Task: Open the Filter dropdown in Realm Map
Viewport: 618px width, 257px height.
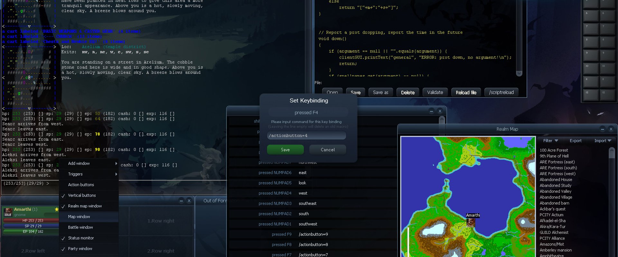Action: (x=550, y=141)
